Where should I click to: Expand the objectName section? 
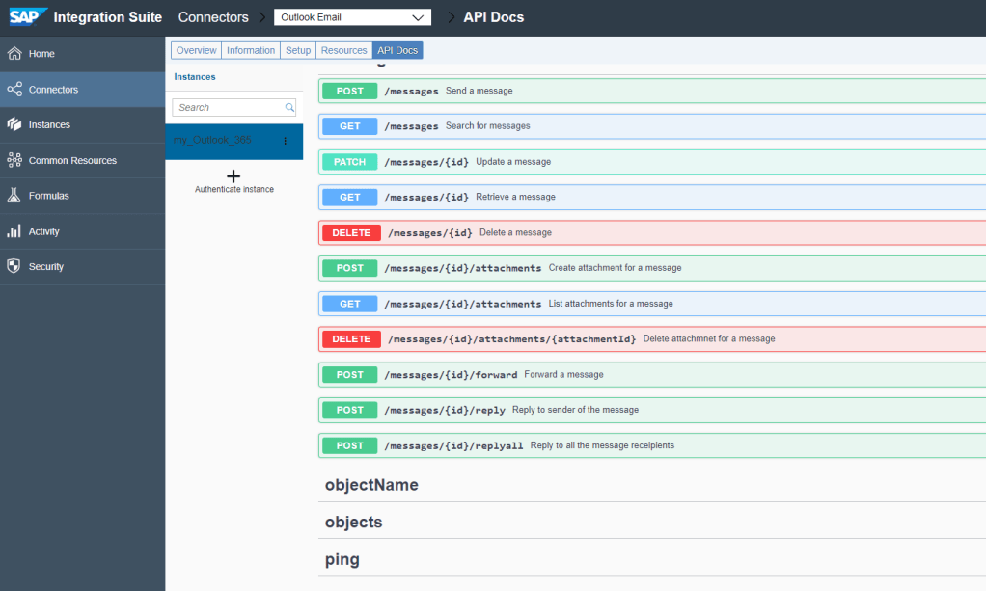pos(371,485)
